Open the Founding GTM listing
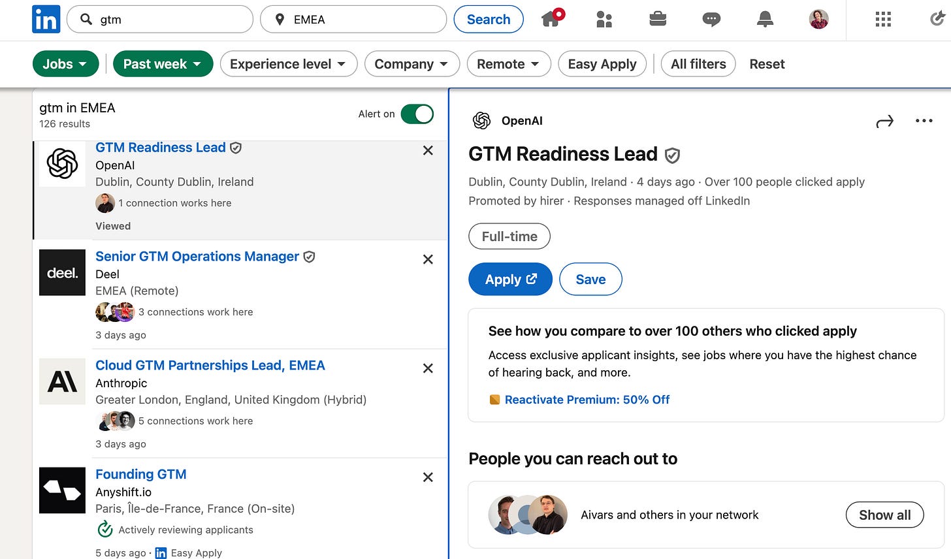The height and width of the screenshot is (559, 951). pyautogui.click(x=141, y=475)
